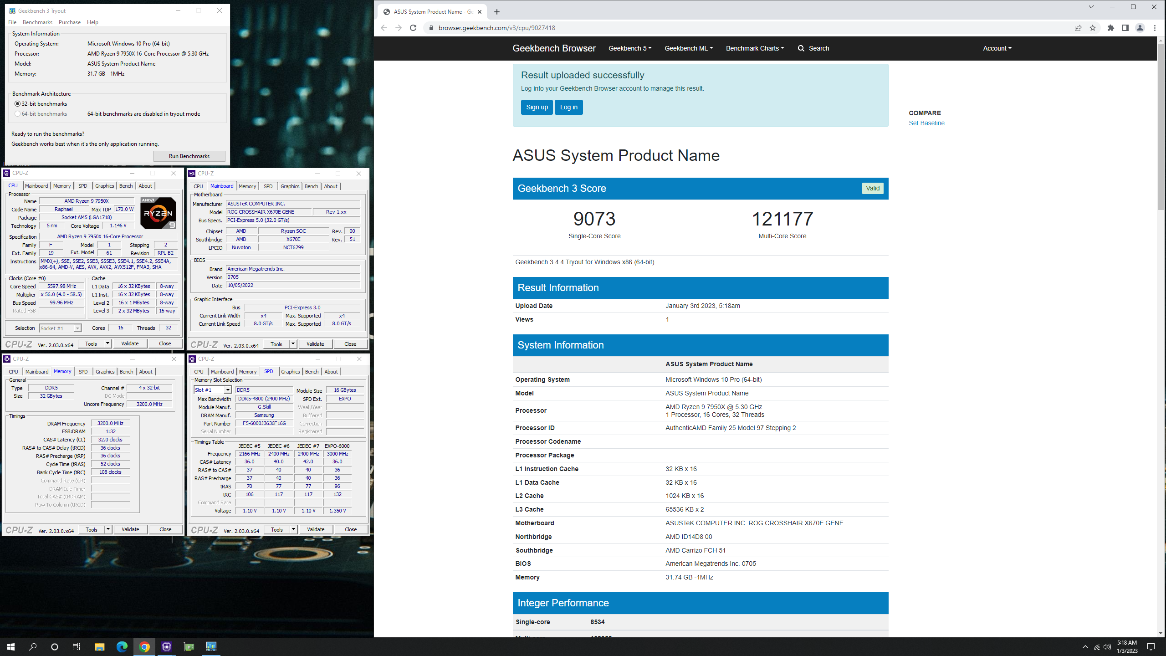Switch to About tab in CPU-Z SPD window
The image size is (1166, 656).
[x=331, y=372]
